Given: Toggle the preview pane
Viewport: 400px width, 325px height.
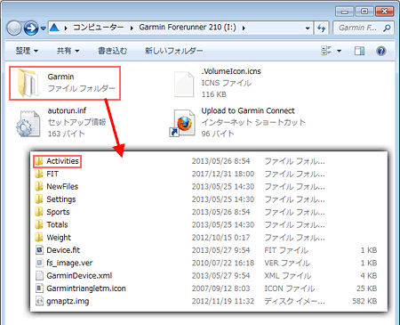Looking at the screenshot, I should (x=359, y=51).
